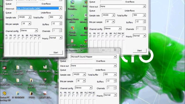Toggle FC channel checkbox in left Audio Repeater window
Screen dimensions: 185x104
click(15, 38)
